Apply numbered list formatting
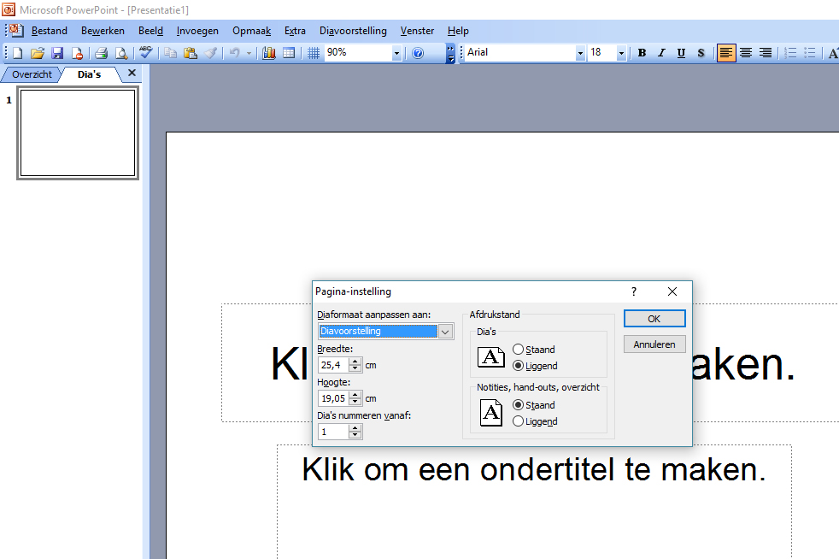The image size is (839, 559). pyautogui.click(x=790, y=53)
